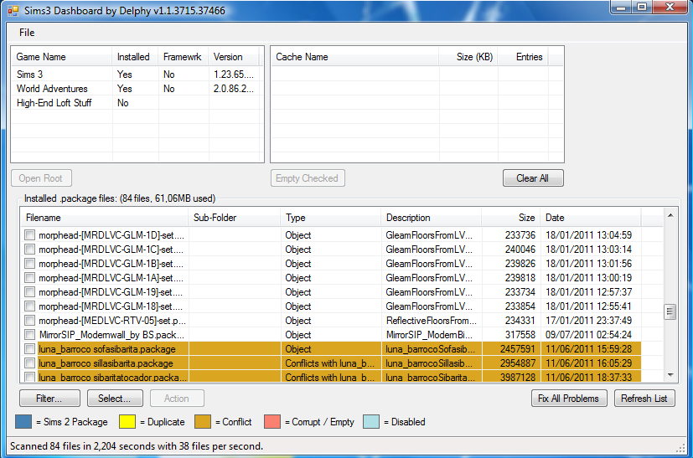Viewport: 693px width, 458px height.
Task: Sort package list by Date column
Action: pos(591,218)
